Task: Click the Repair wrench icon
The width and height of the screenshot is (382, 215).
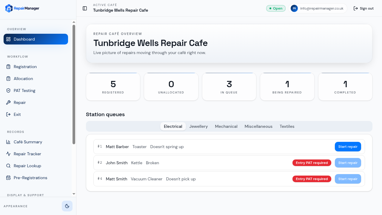Action: pyautogui.click(x=8, y=102)
